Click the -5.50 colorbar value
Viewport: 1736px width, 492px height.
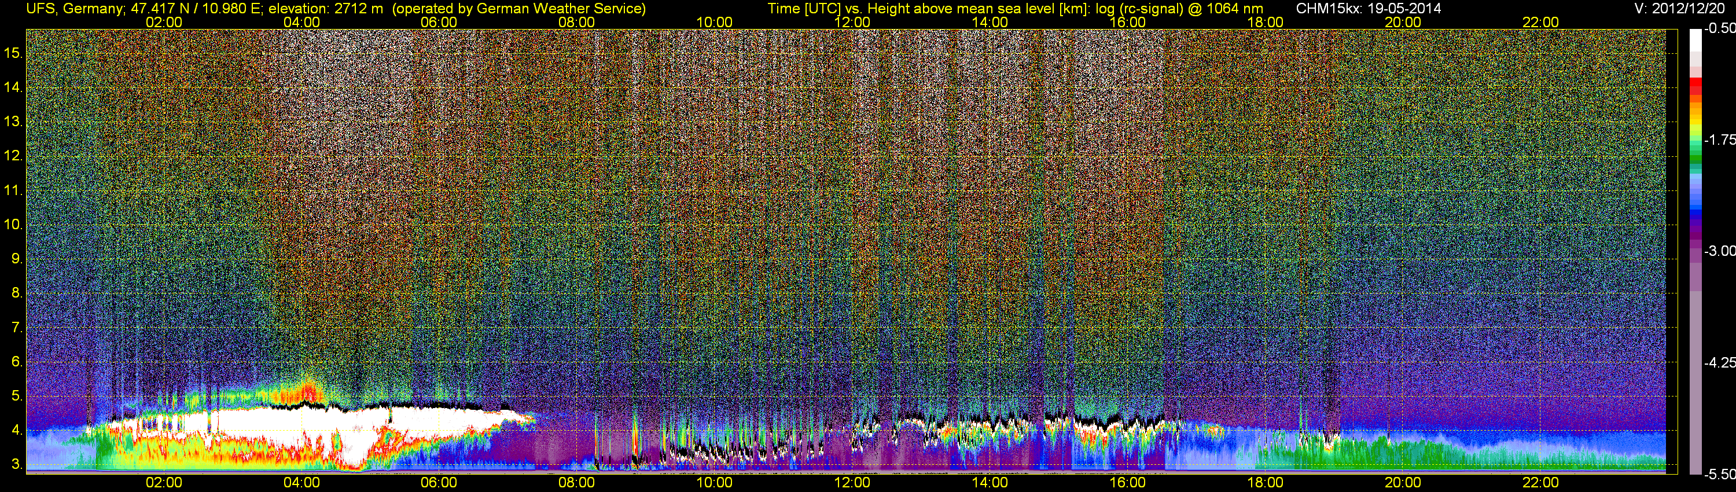tap(1719, 474)
